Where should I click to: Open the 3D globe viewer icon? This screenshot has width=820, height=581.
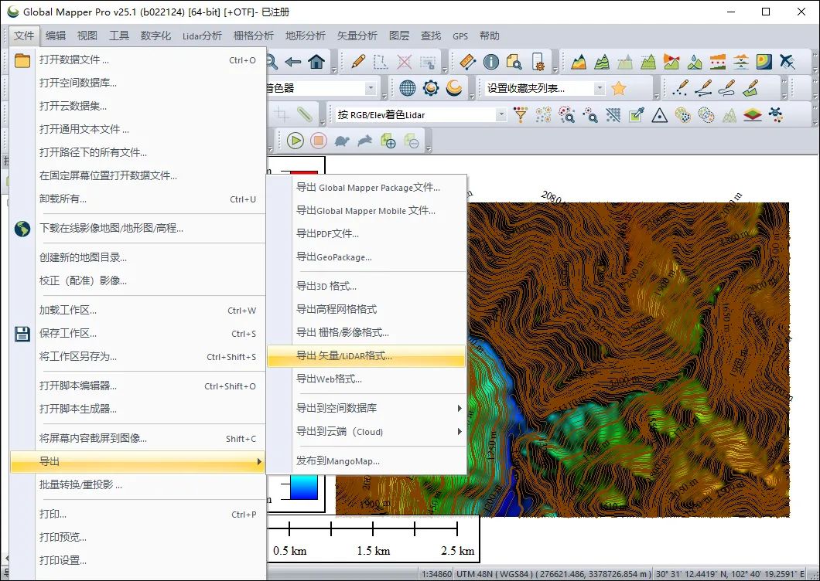pyautogui.click(x=408, y=88)
